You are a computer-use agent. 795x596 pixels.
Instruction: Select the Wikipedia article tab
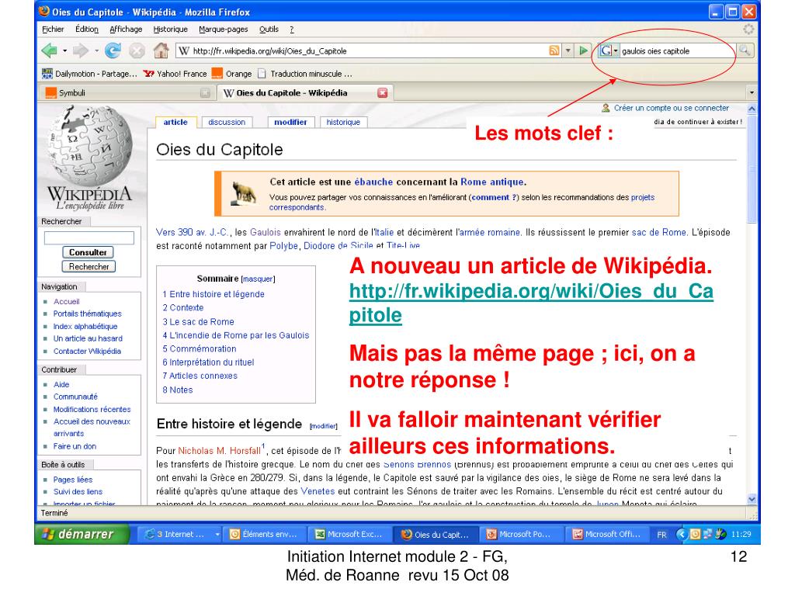point(175,122)
